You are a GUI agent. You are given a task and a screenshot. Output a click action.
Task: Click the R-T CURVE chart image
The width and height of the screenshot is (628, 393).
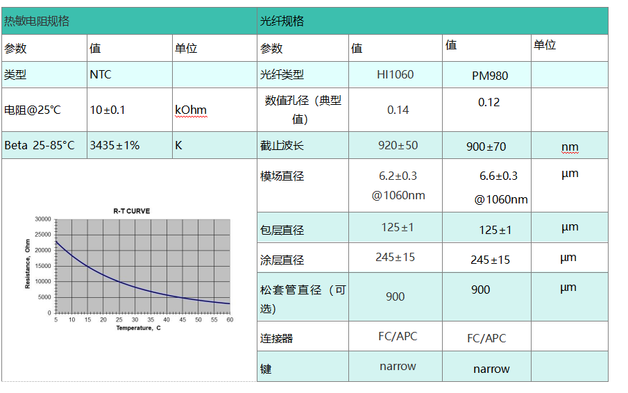[129, 267]
